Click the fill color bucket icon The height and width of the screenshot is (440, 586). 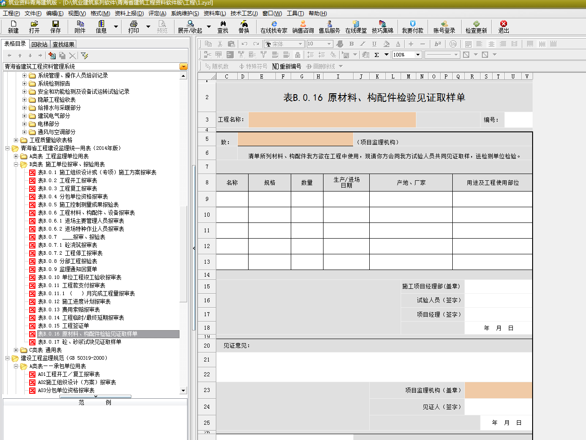[386, 44]
